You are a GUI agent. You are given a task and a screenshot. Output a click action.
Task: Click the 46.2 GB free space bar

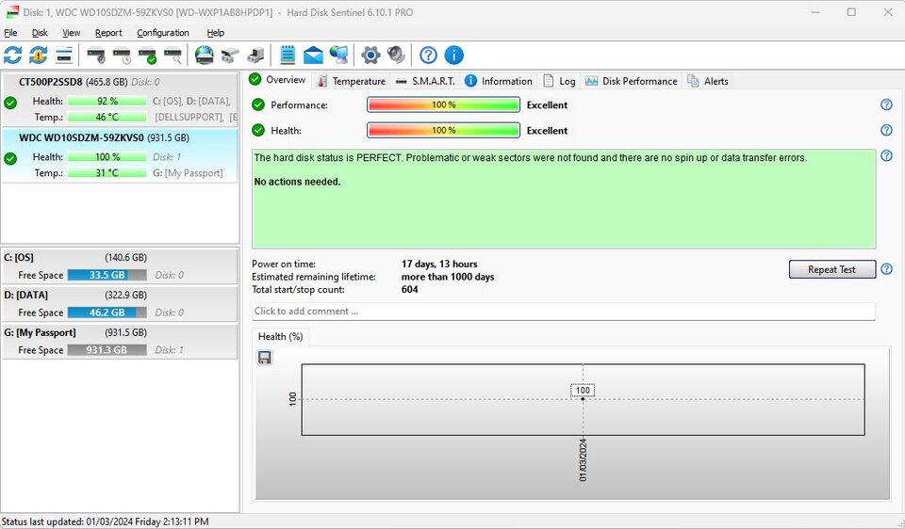pos(107,313)
